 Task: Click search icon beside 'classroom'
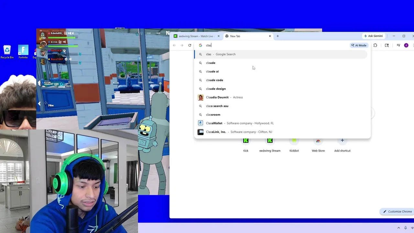[201, 115]
